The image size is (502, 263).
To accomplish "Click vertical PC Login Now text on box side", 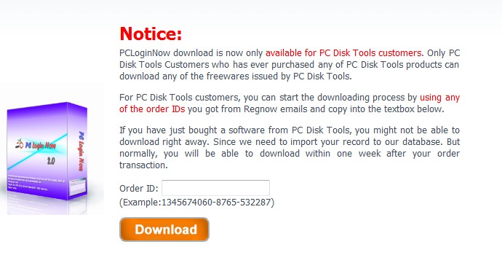I will pos(81,151).
